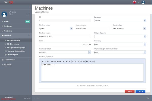Click the scroll-to-top arrow icon
152x101 pixels.
click(147, 98)
